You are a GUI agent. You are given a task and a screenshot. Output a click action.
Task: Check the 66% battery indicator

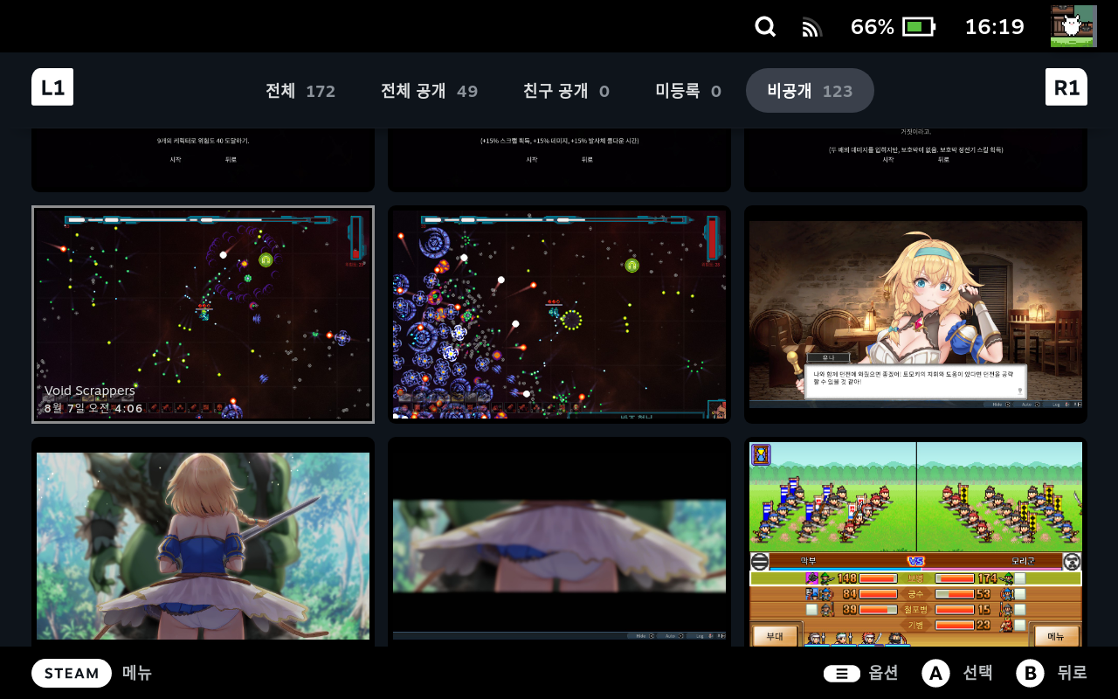click(x=893, y=26)
